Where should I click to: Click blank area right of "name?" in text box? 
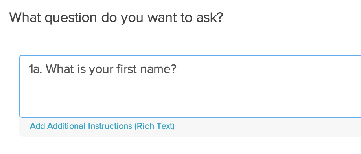[267, 69]
